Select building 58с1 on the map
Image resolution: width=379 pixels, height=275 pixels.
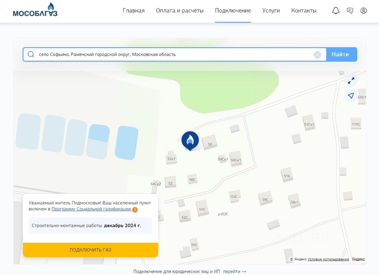tap(294, 201)
